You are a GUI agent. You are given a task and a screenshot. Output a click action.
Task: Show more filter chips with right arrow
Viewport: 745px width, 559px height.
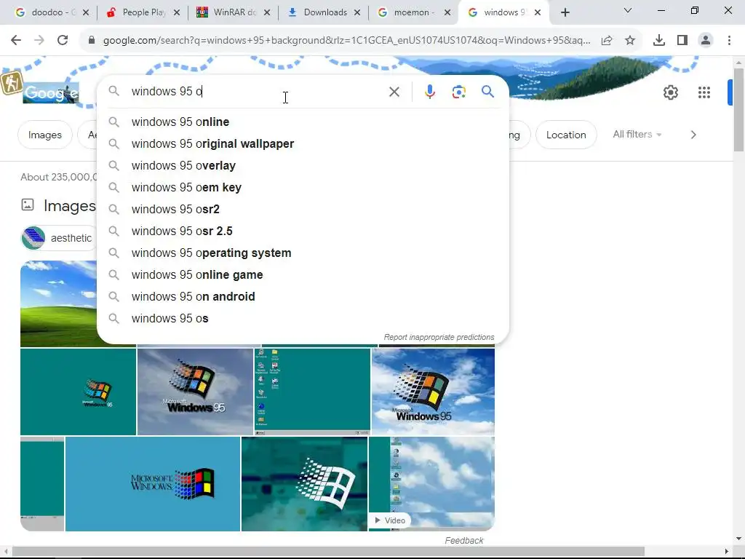pyautogui.click(x=693, y=135)
